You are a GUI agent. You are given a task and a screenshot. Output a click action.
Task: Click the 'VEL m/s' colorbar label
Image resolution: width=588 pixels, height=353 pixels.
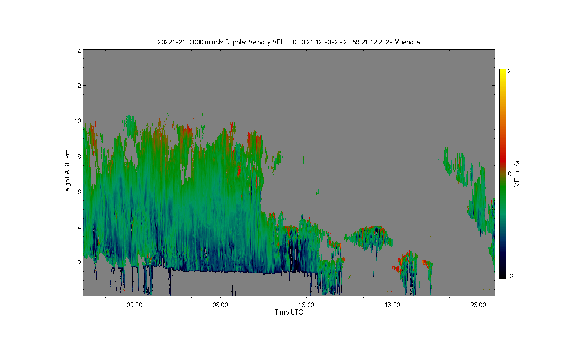pos(517,174)
